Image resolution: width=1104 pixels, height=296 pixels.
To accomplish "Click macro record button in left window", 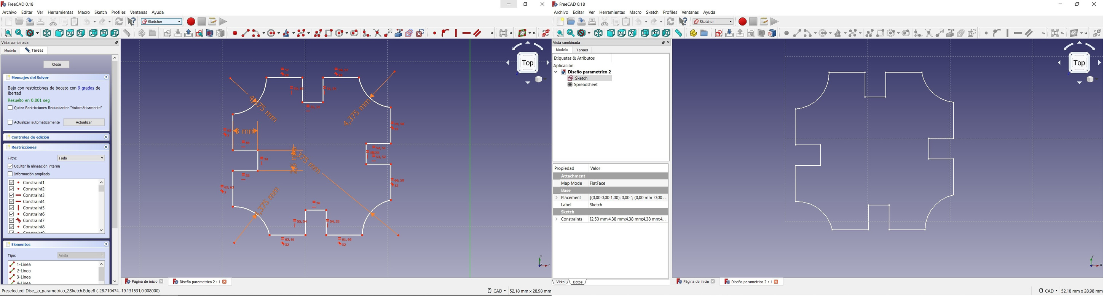I will pos(191,21).
